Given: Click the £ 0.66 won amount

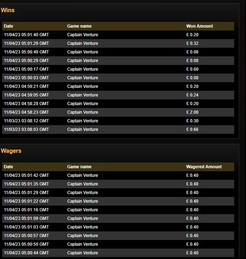Looking at the screenshot, I should 192,129.
